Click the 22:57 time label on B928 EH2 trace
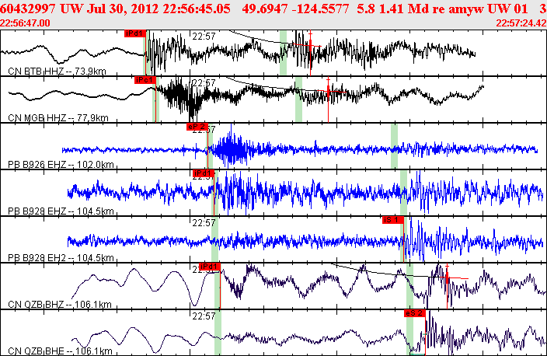 coord(204,222)
